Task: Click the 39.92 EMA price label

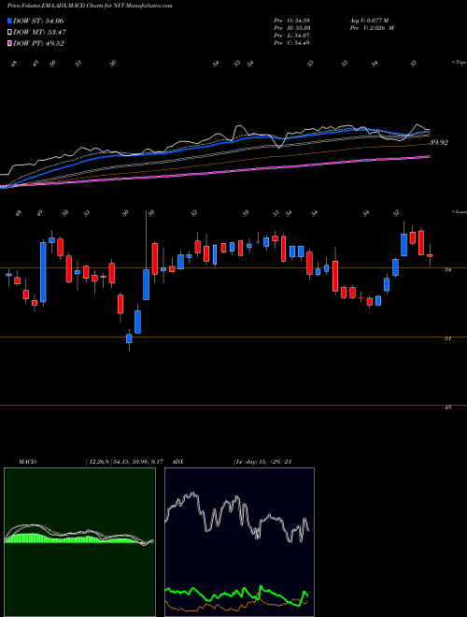Action: coord(439,142)
